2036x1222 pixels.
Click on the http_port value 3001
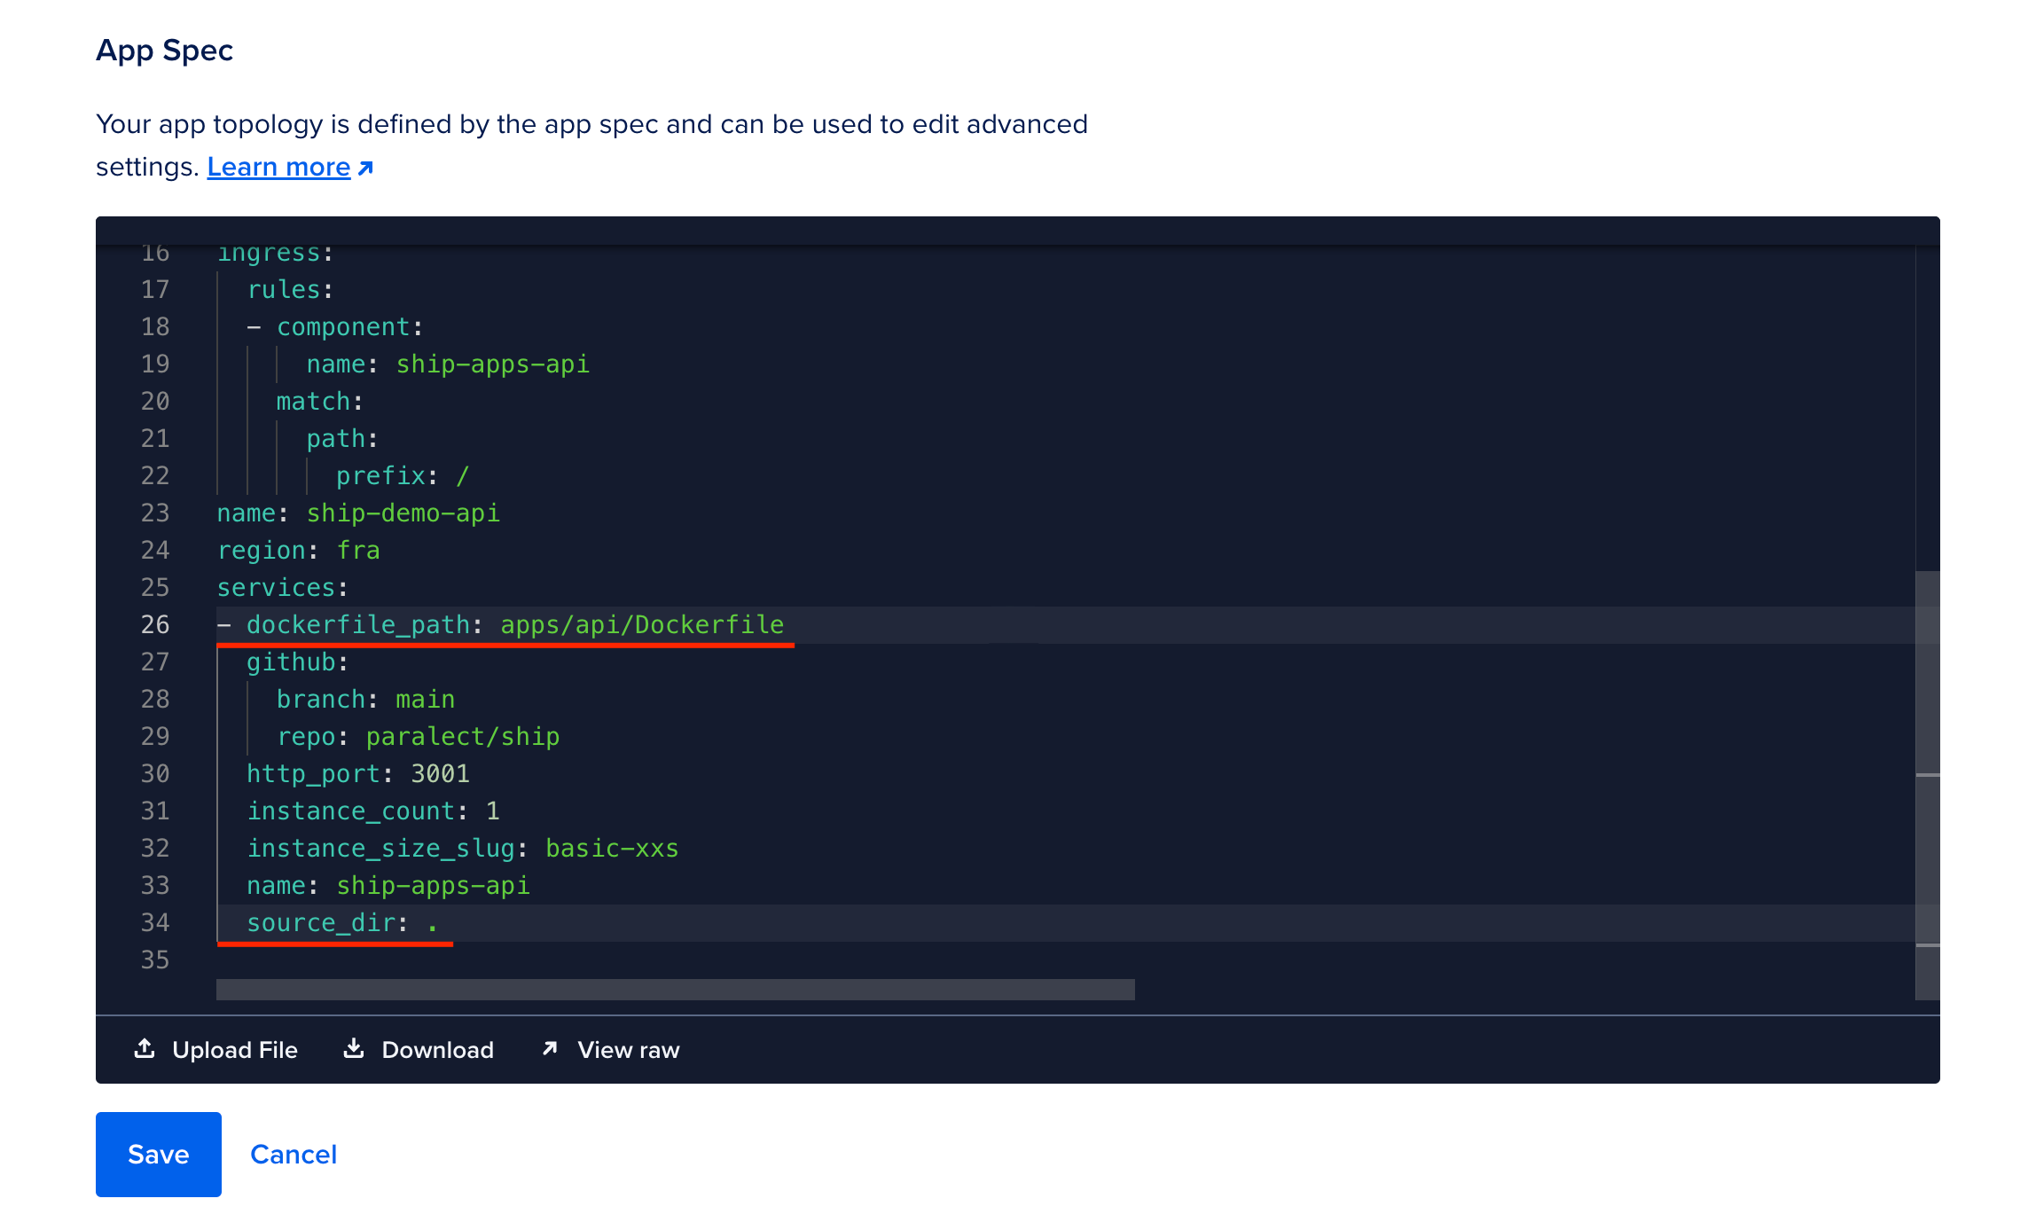(440, 774)
